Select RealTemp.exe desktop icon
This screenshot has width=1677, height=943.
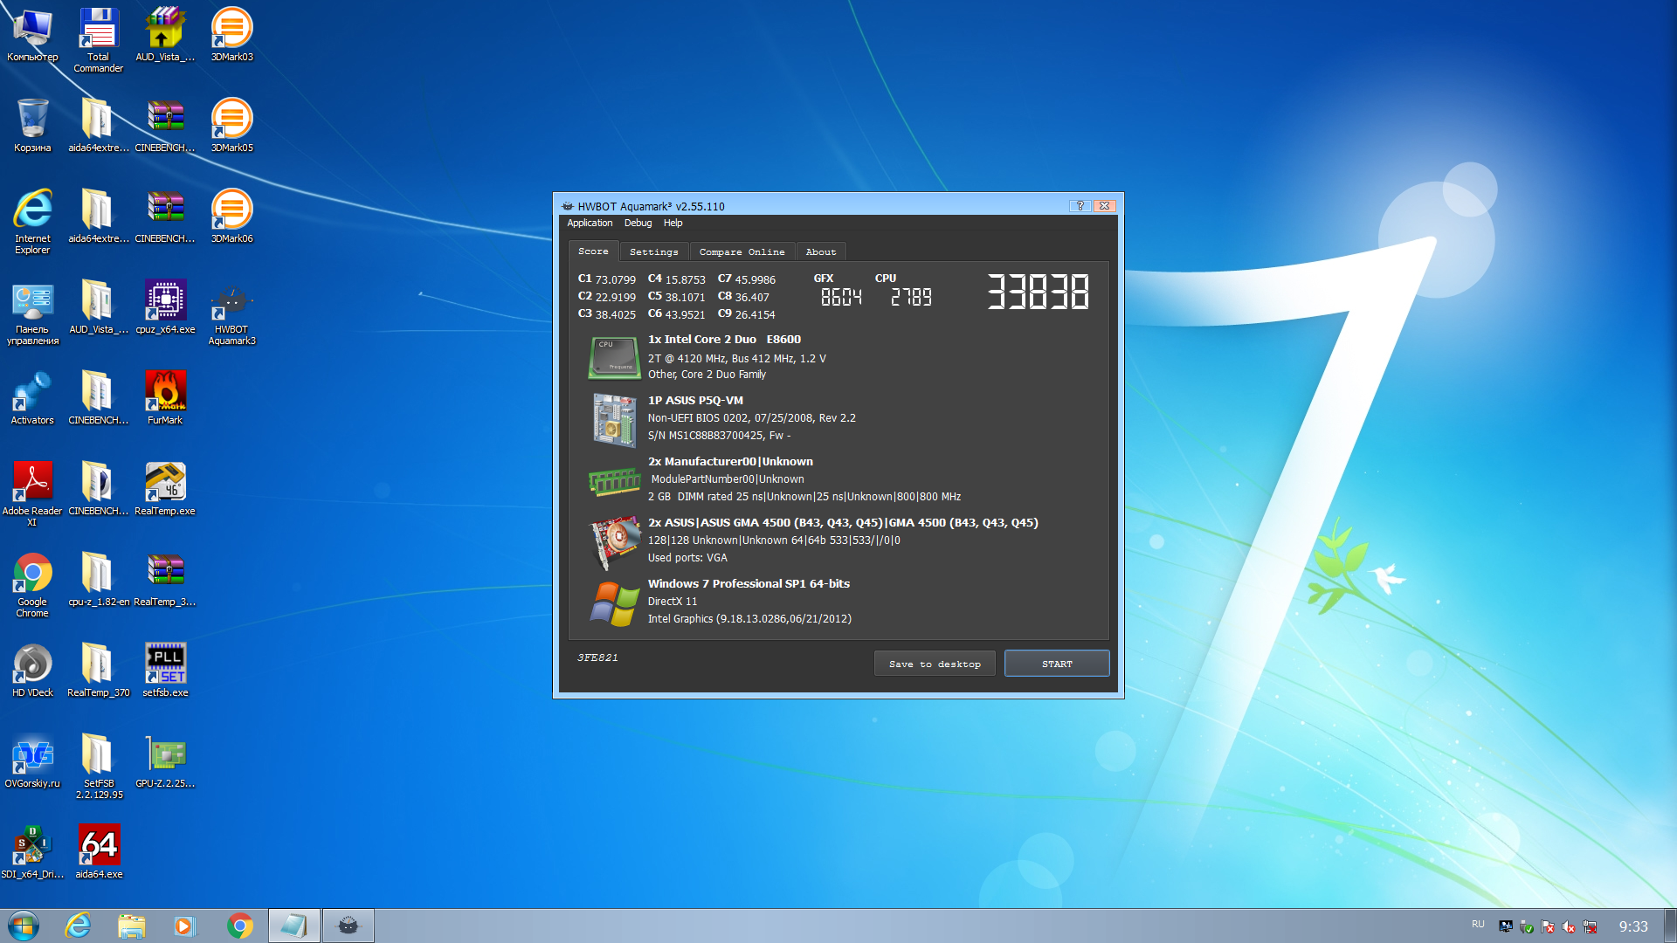[165, 489]
